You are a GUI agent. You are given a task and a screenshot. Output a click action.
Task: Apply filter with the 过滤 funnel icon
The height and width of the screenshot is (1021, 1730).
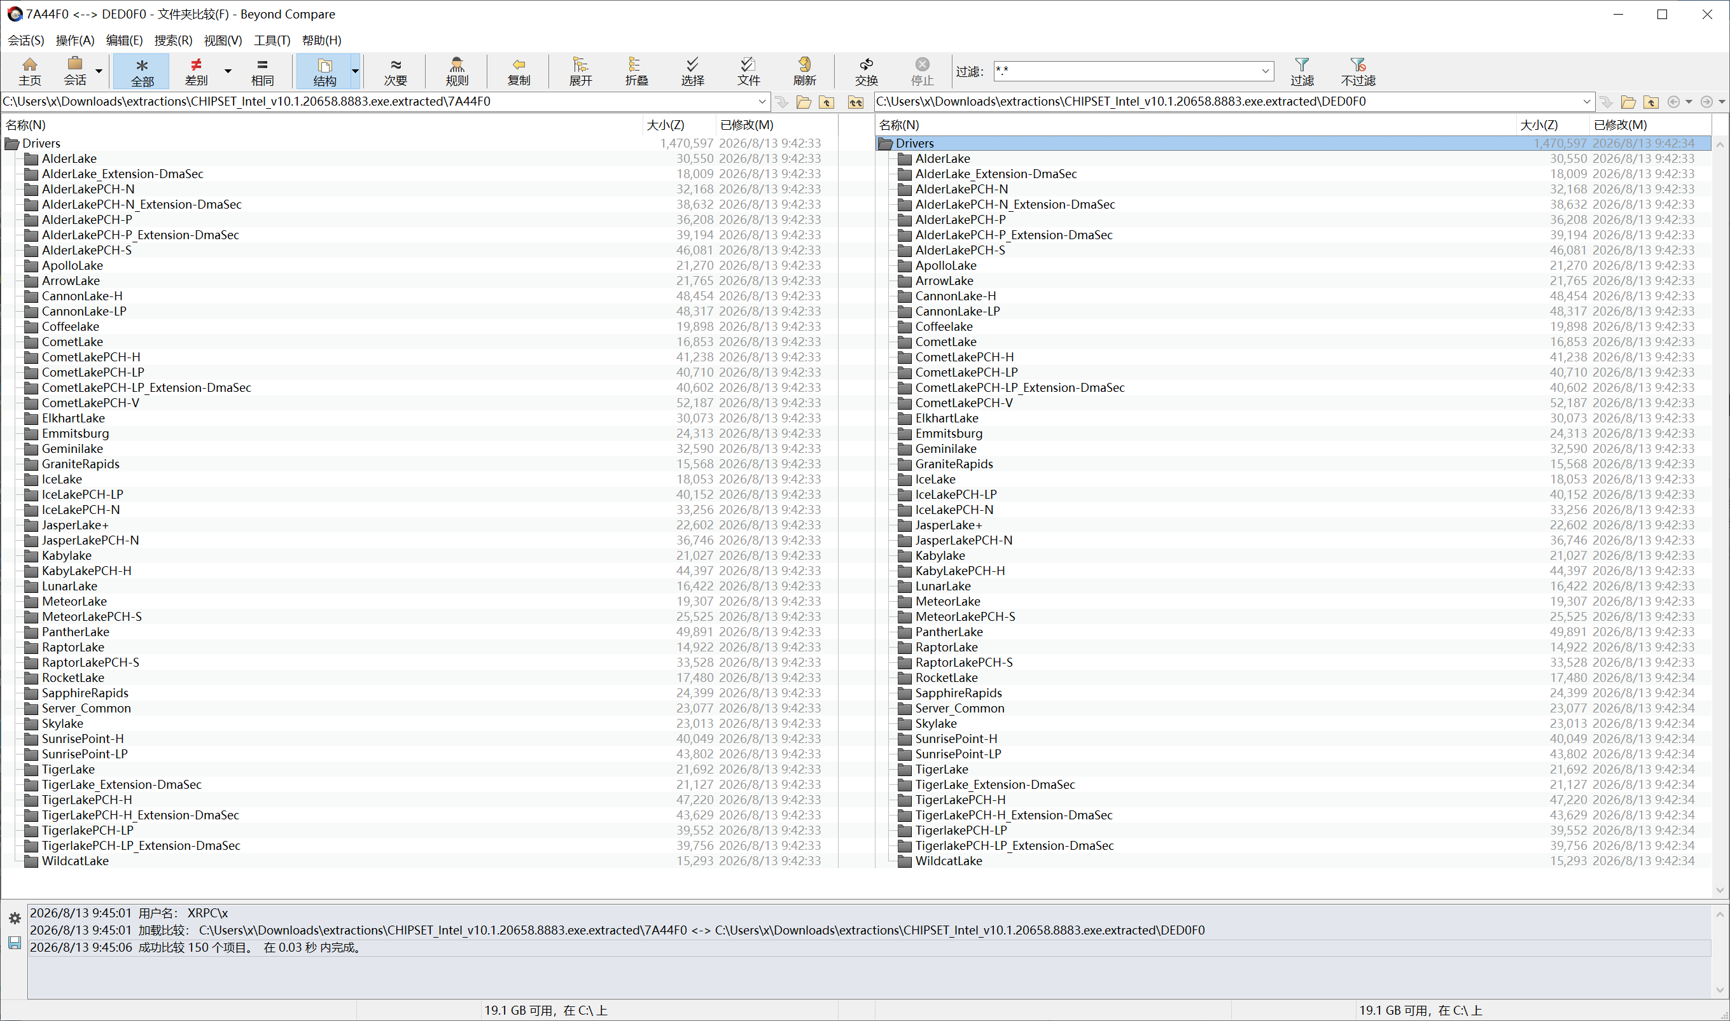tap(1302, 71)
